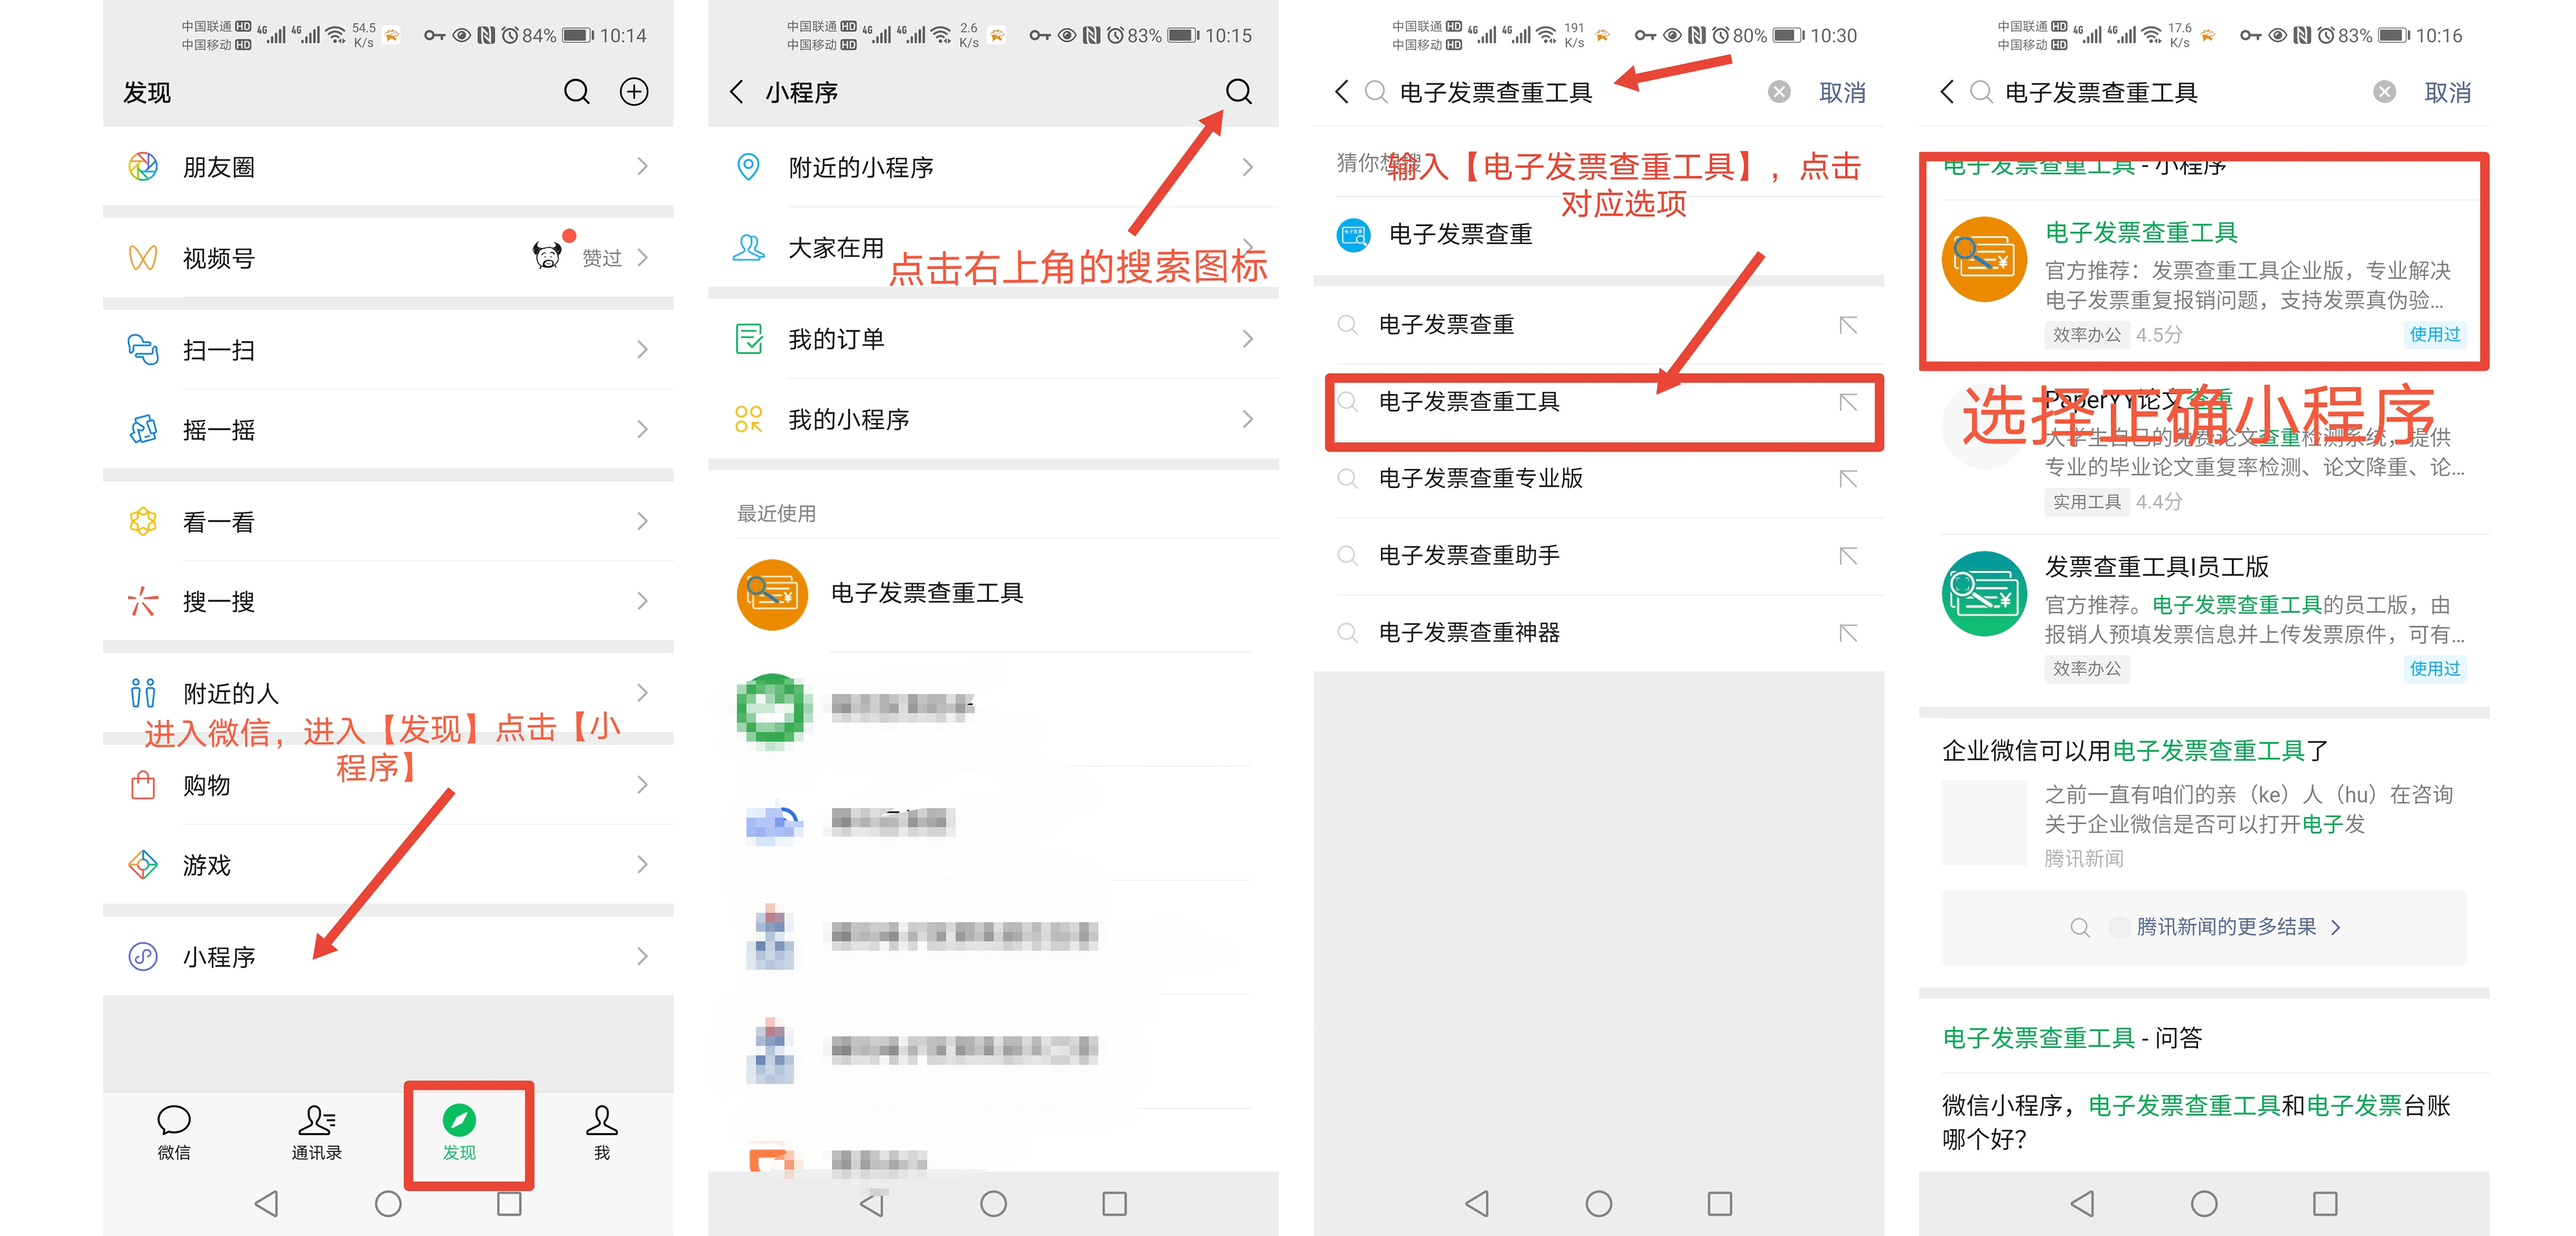Fill query with arrow beside 电子发票查重神器
This screenshot has height=1236, width=2576.
1848,633
